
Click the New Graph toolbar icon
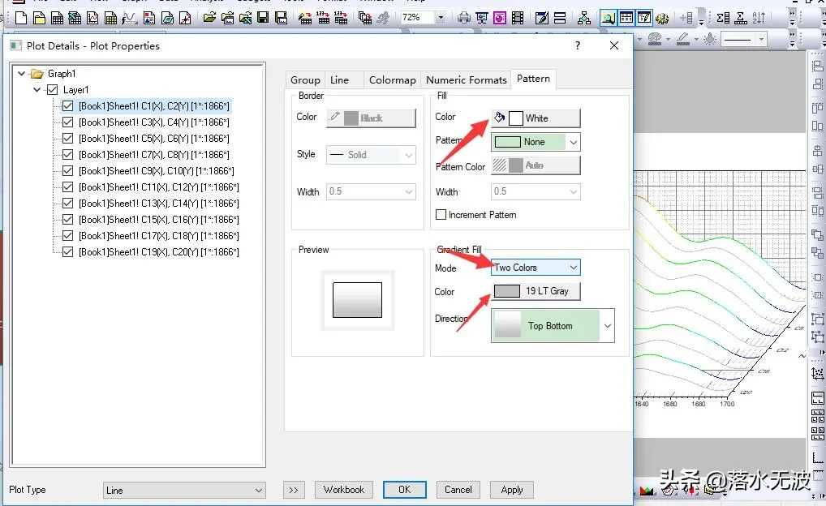92,18
